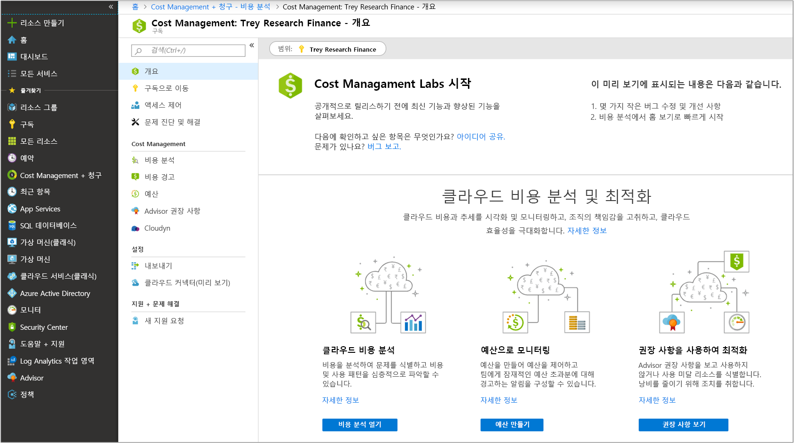The image size is (794, 443).
Task: Open the 홈 house icon in sidebar
Action: point(12,40)
